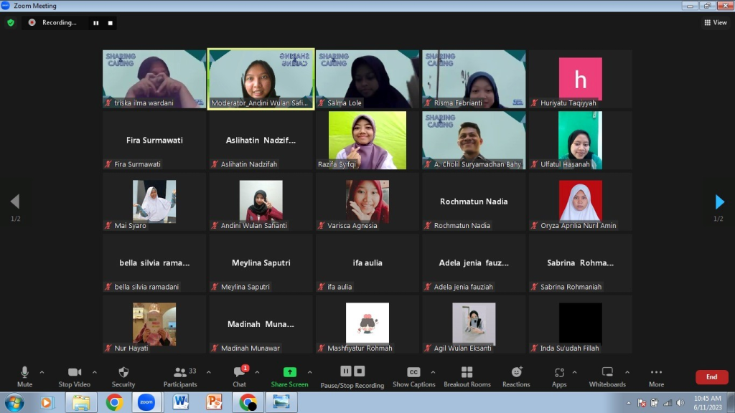
Task: Open the More options menu
Action: click(x=656, y=373)
